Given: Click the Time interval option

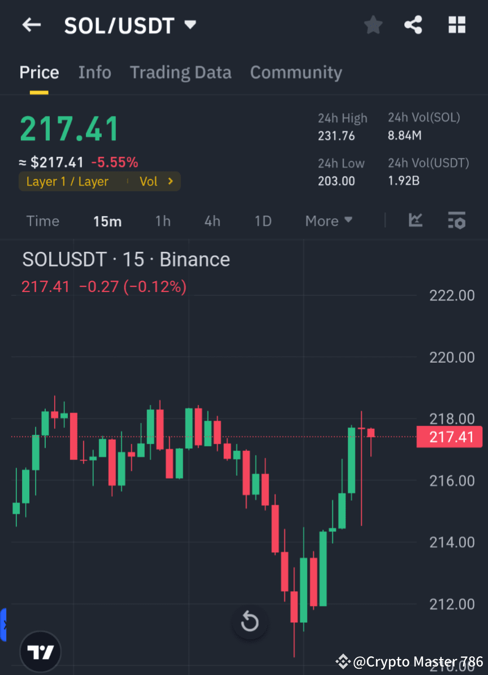Looking at the screenshot, I should (42, 221).
